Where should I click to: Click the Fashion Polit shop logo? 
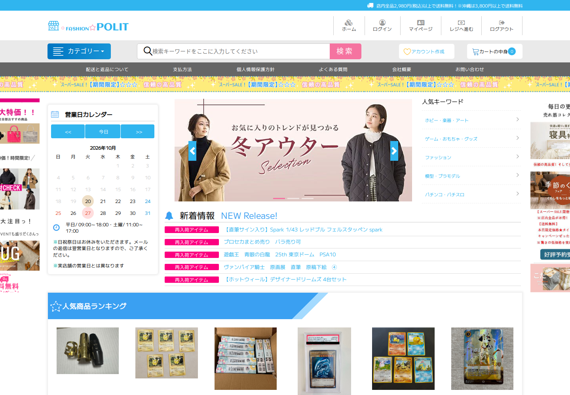tap(88, 26)
